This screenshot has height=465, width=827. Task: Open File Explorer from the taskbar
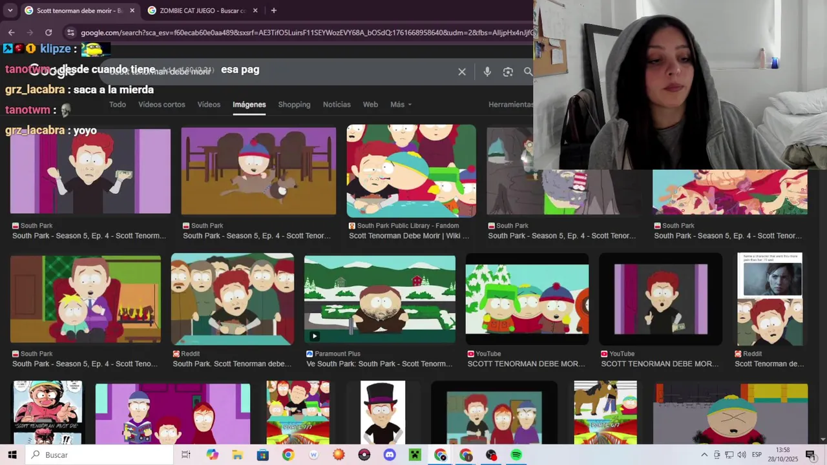click(x=238, y=455)
